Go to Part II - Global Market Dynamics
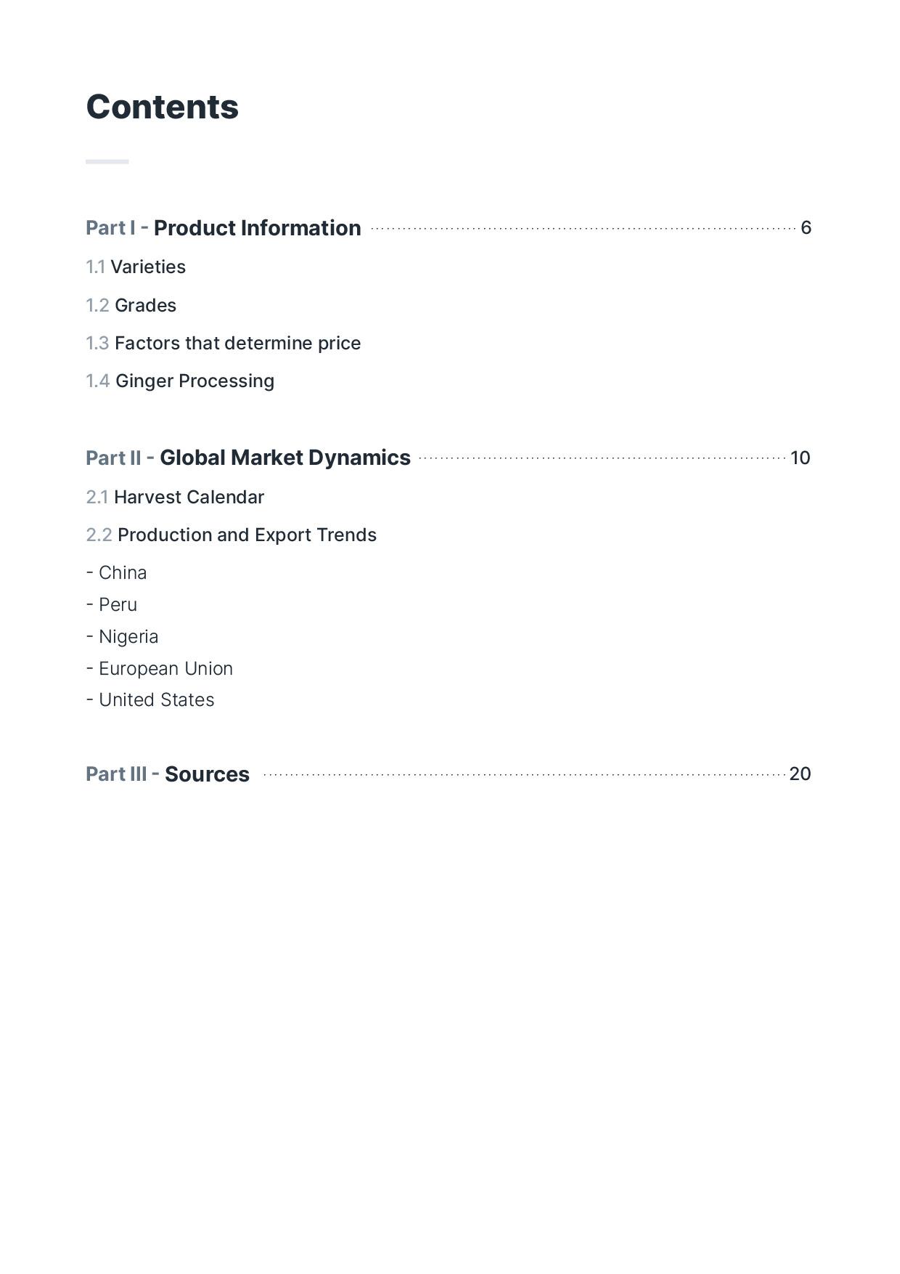 (x=248, y=458)
